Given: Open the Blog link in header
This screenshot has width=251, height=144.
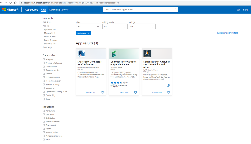Looking at the screenshot, I should [245, 10].
